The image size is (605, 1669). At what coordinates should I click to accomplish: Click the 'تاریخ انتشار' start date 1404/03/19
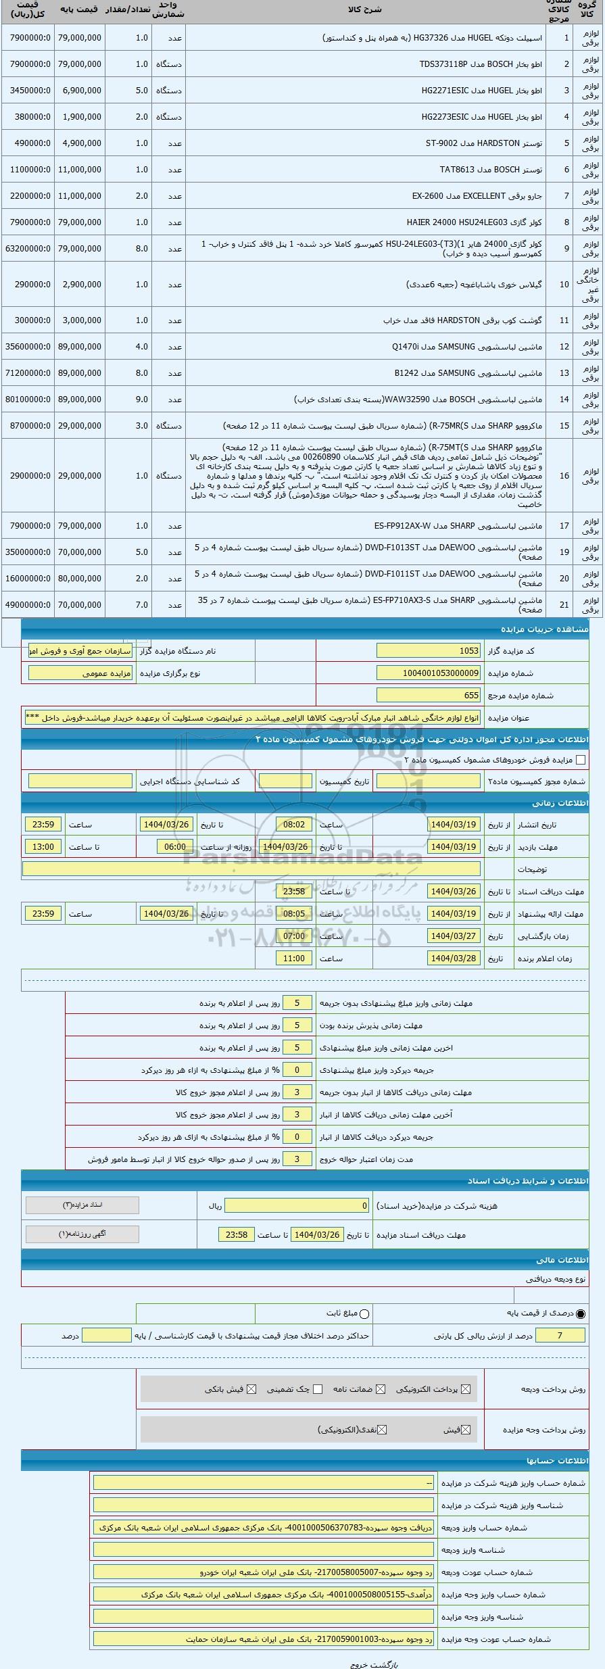pyautogui.click(x=454, y=825)
